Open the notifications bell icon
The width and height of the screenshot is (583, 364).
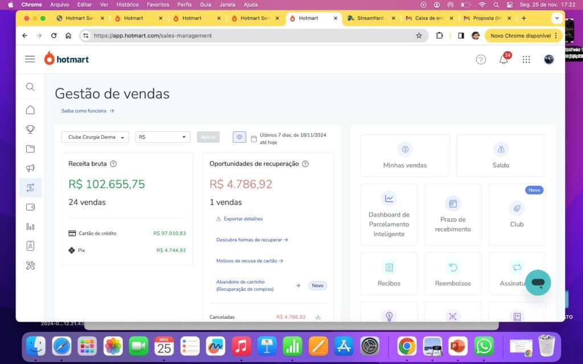pos(503,59)
